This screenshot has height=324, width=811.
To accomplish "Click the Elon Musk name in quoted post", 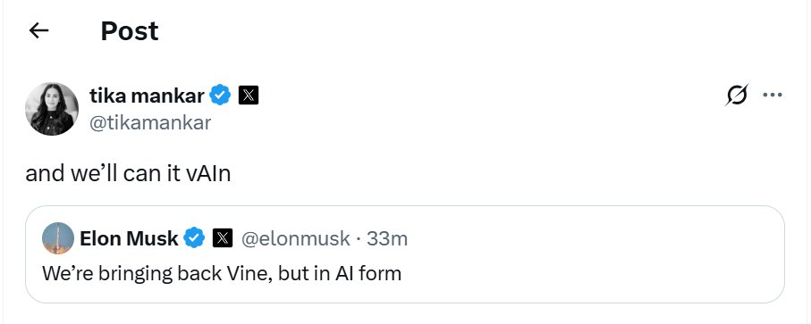I will pos(129,238).
